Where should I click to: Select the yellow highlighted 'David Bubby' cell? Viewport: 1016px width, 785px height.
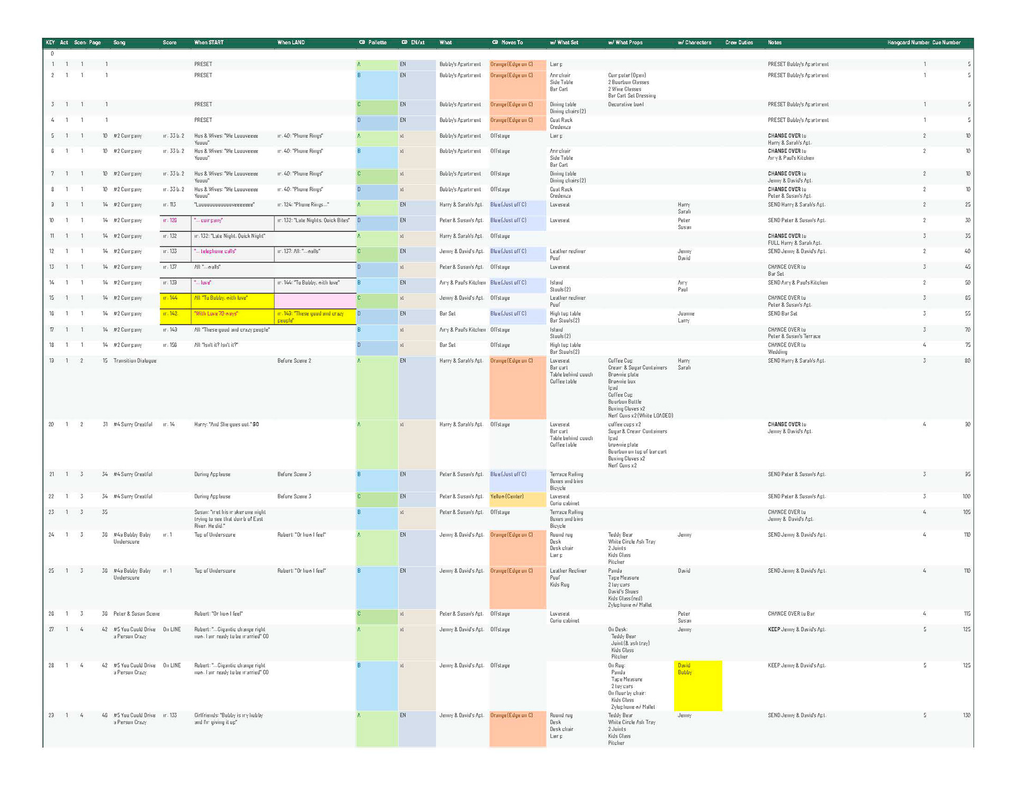click(697, 686)
